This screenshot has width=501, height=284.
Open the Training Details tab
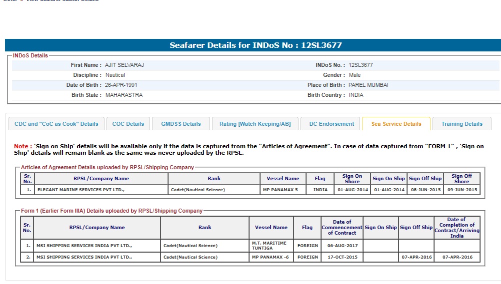pyautogui.click(x=461, y=124)
